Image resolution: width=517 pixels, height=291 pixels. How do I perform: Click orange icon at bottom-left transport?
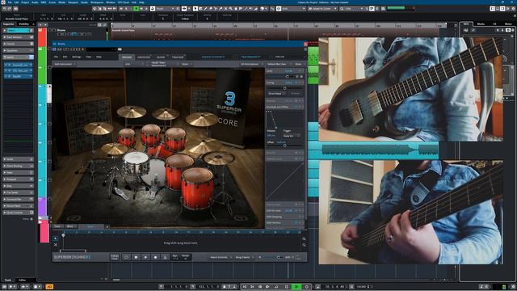[x=49, y=287]
